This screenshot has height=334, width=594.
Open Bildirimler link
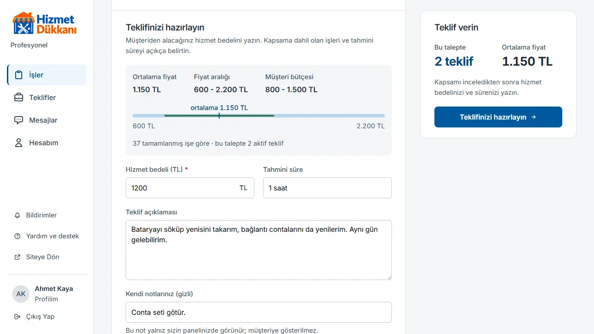point(47,215)
